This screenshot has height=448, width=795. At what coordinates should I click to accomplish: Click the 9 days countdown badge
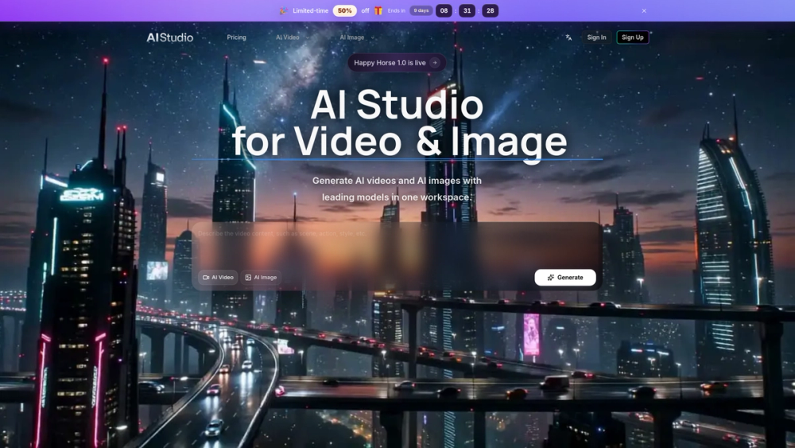421,10
